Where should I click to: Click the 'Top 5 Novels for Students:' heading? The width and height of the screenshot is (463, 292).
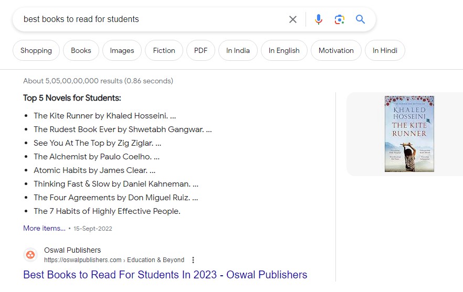(x=72, y=98)
